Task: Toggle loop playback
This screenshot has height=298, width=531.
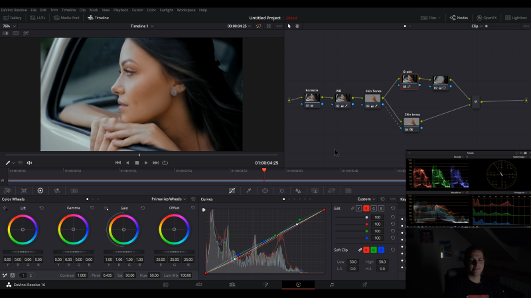Action: click(165, 162)
